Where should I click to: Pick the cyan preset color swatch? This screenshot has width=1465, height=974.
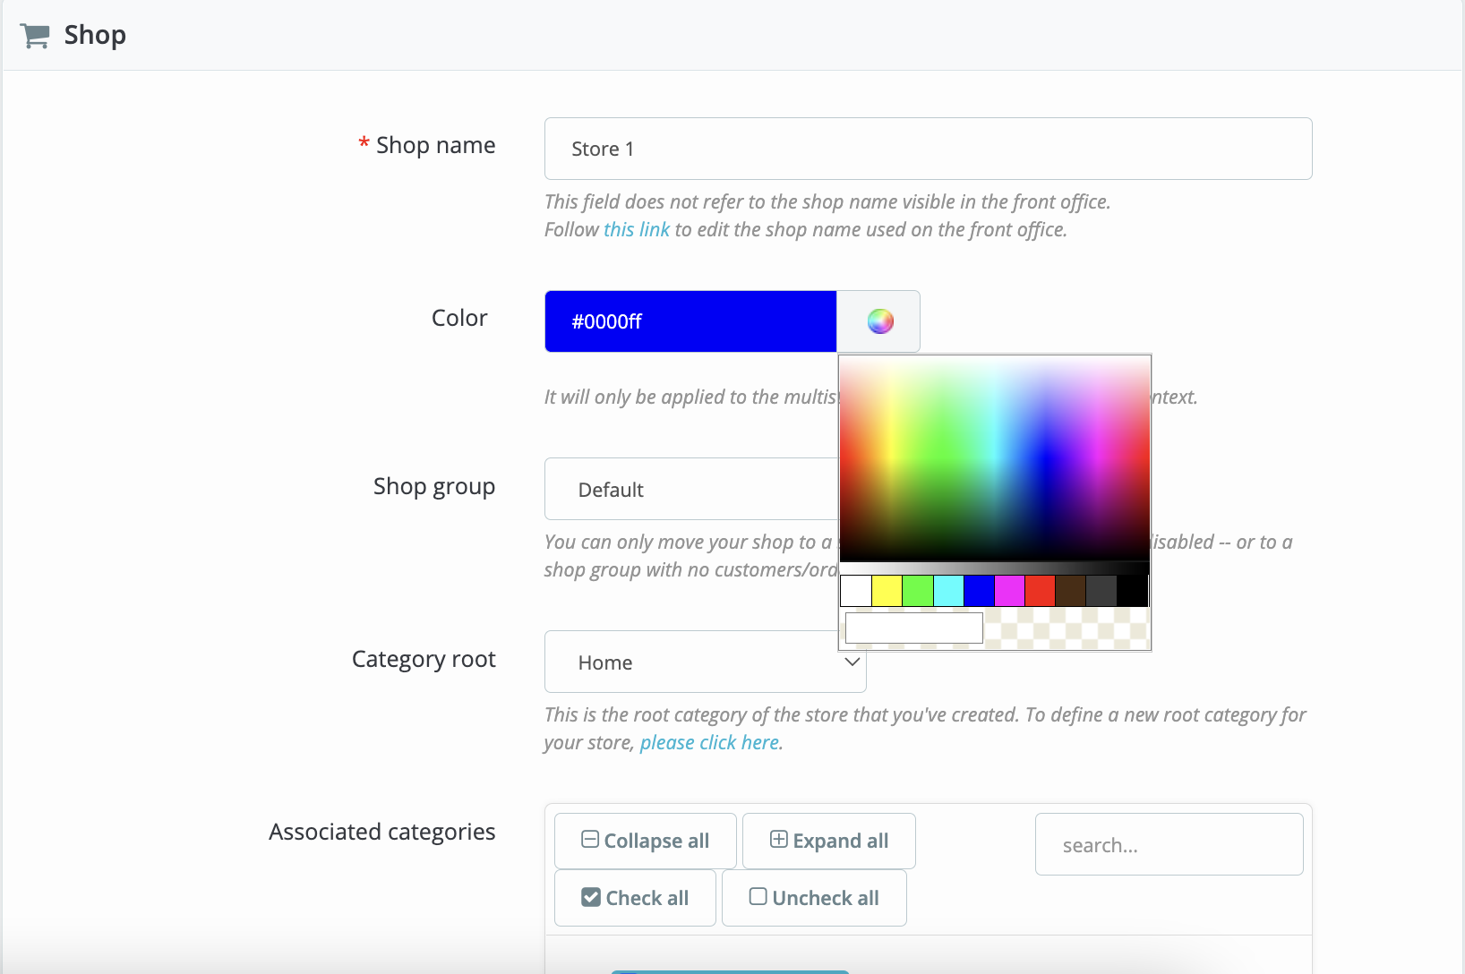[948, 591]
